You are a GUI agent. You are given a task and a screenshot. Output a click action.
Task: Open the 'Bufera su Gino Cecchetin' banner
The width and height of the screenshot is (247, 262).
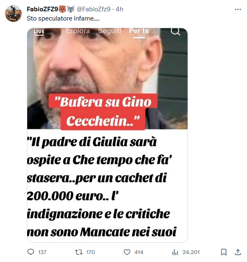(103, 112)
